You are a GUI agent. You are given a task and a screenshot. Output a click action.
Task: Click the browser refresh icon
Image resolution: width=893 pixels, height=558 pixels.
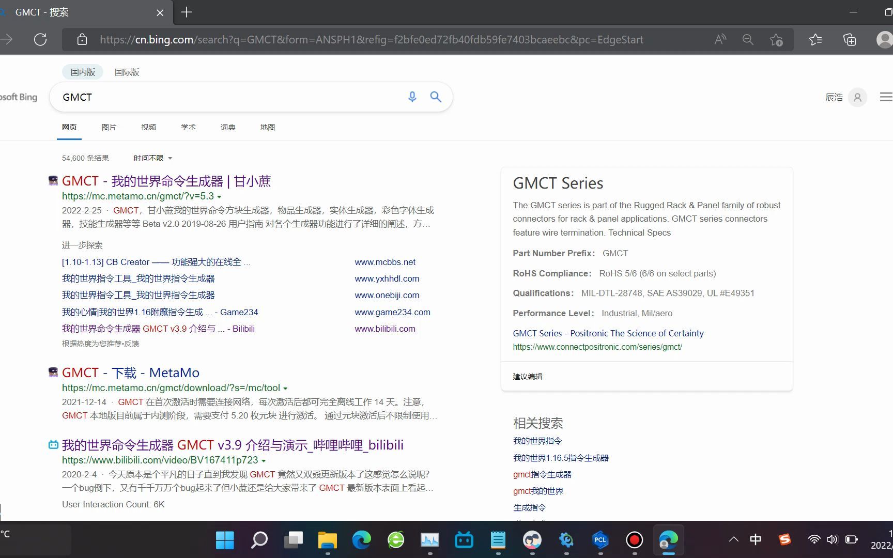click(x=40, y=39)
